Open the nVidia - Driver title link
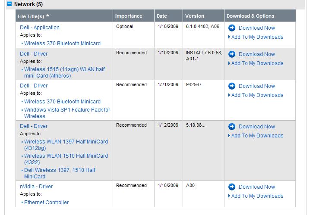The image size is (319, 215). pyautogui.click(x=36, y=187)
